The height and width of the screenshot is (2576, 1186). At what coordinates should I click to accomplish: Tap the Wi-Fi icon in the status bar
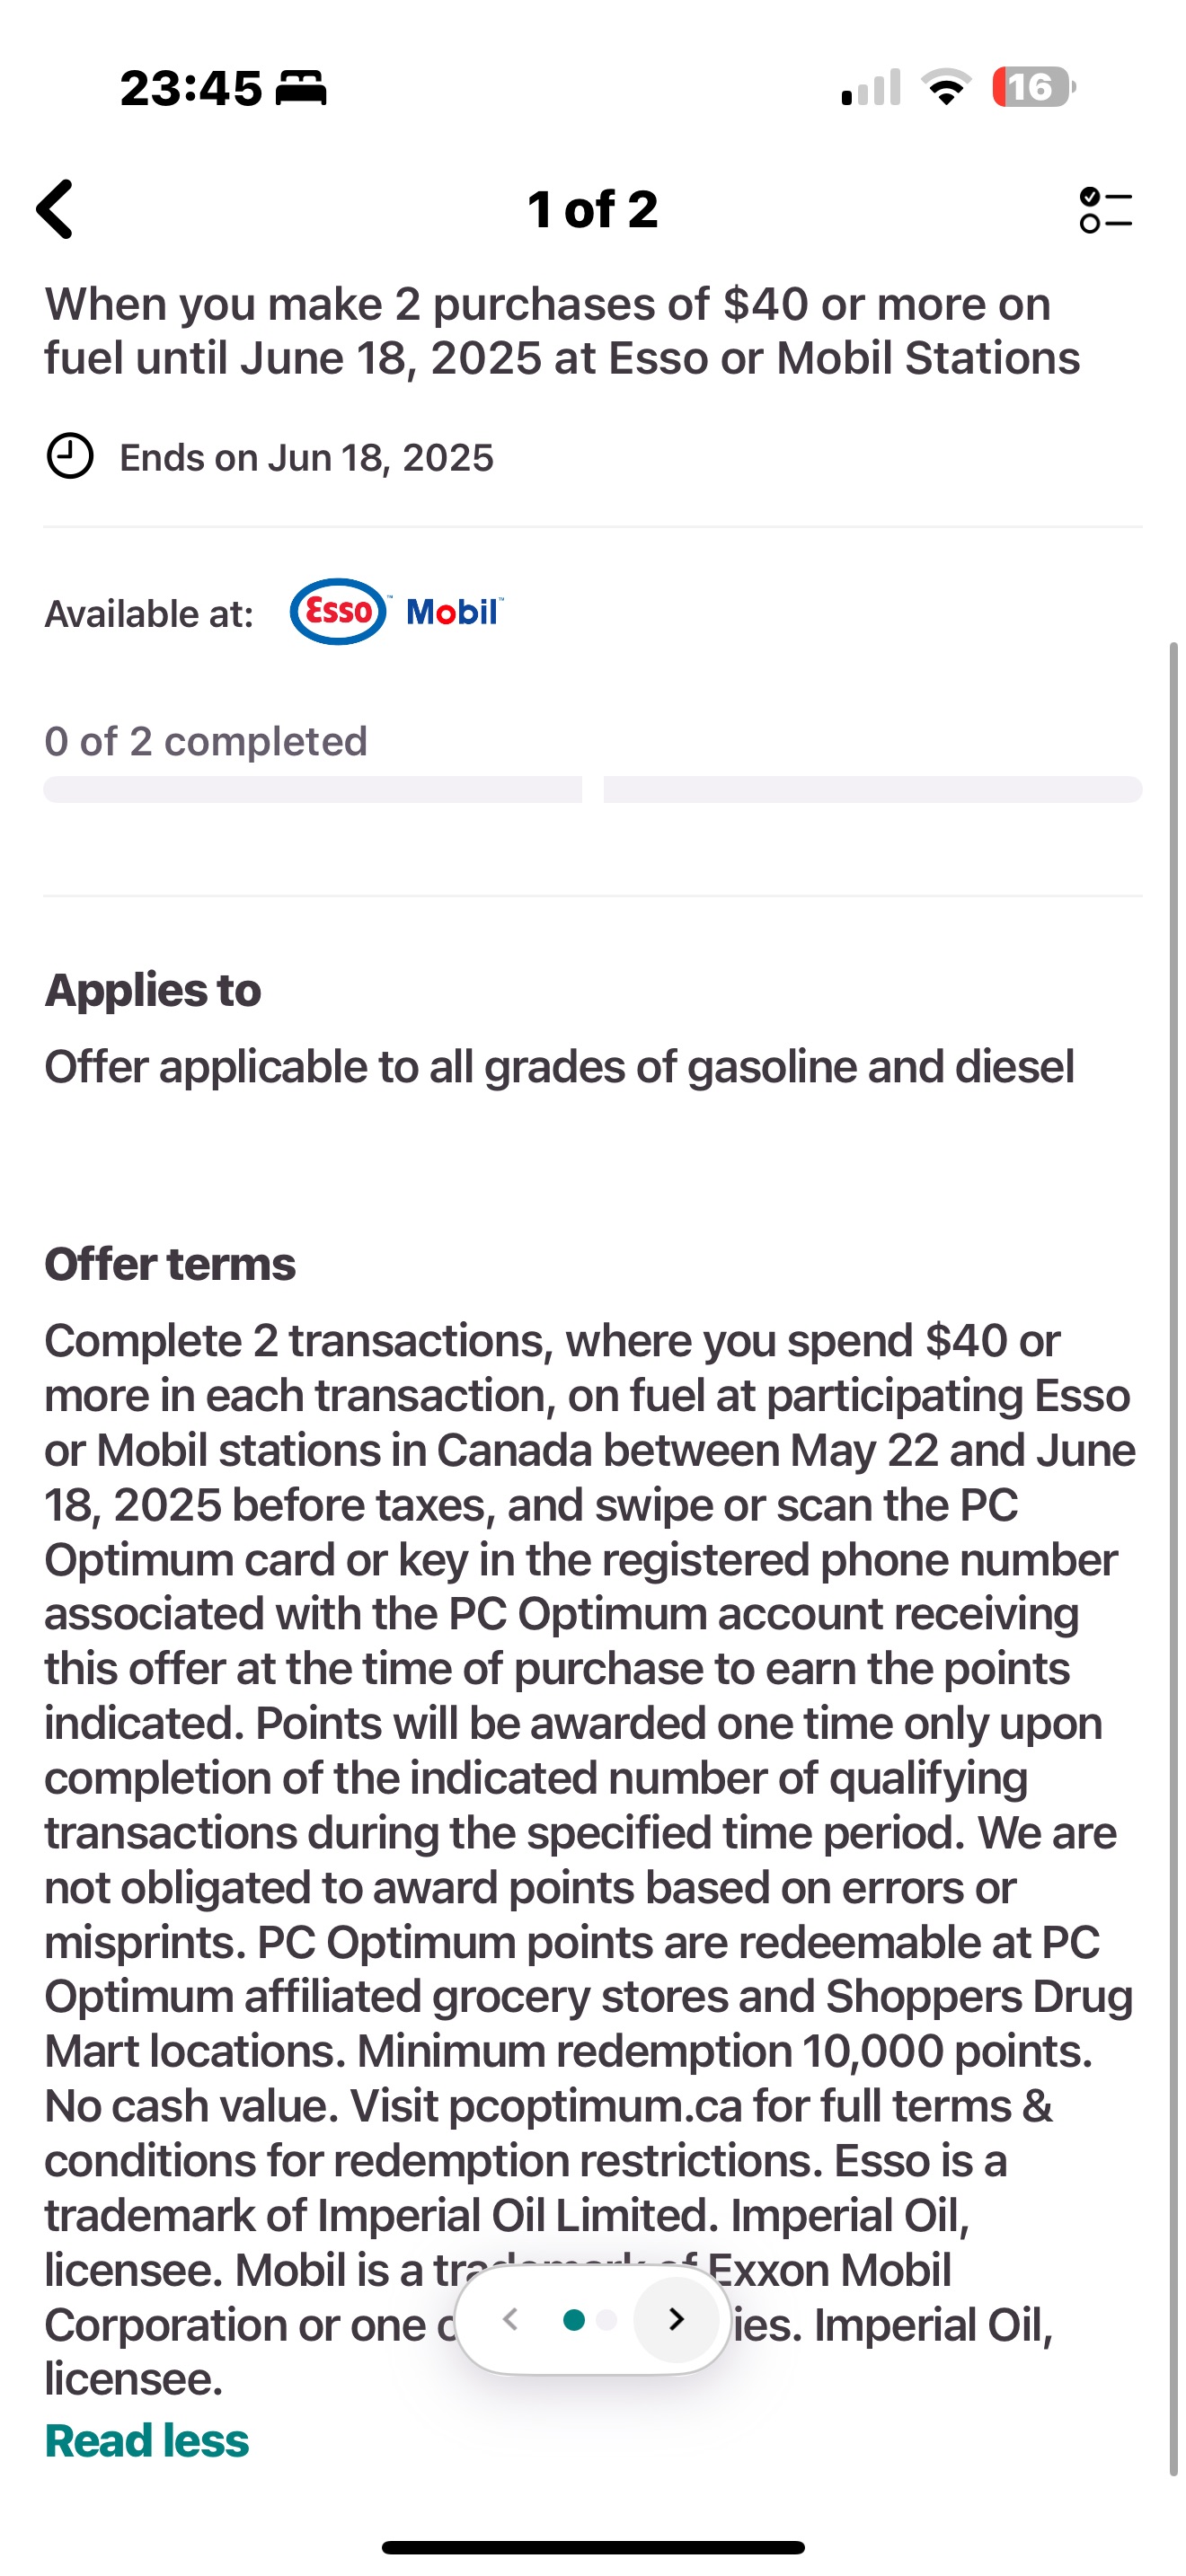coord(946,87)
